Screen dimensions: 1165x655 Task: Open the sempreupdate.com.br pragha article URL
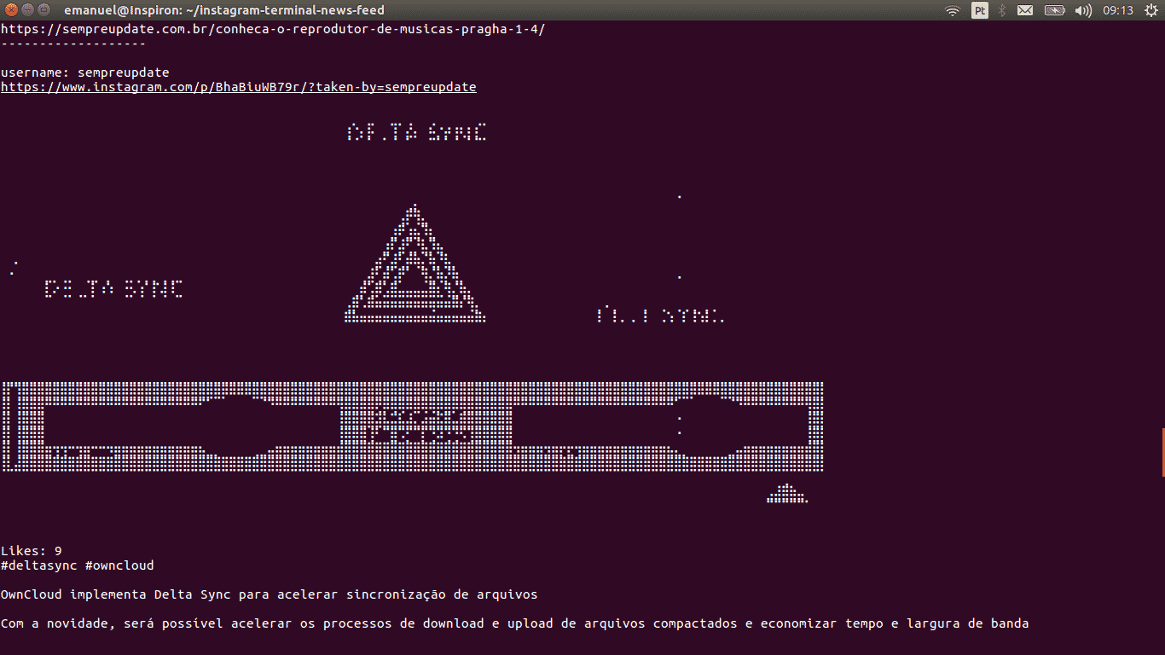273,29
